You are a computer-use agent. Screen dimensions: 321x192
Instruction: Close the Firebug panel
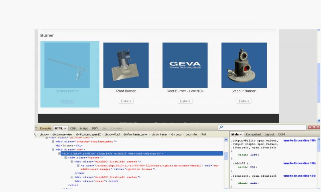pyautogui.click(x=318, y=127)
